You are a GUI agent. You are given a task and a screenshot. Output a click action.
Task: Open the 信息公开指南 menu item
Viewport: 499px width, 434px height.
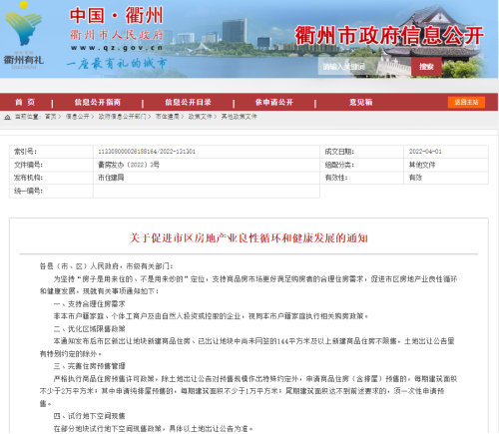click(x=97, y=102)
